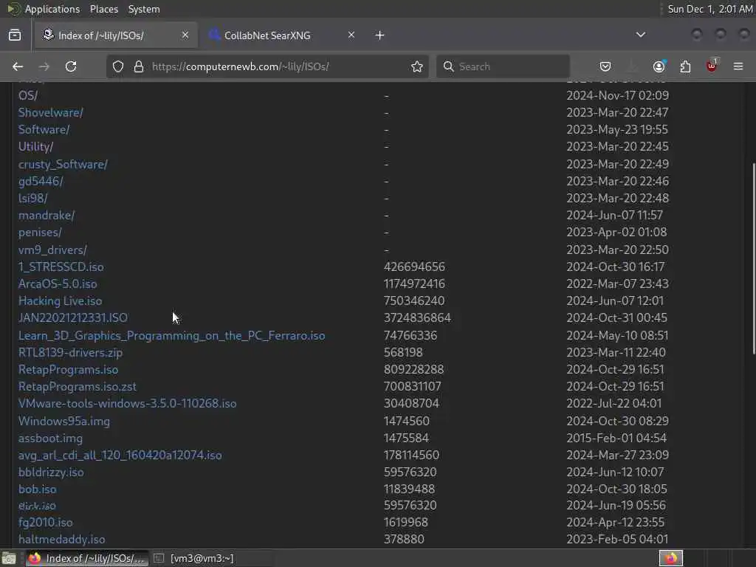
Task: Click the browser Back arrow
Action: pos(18,66)
